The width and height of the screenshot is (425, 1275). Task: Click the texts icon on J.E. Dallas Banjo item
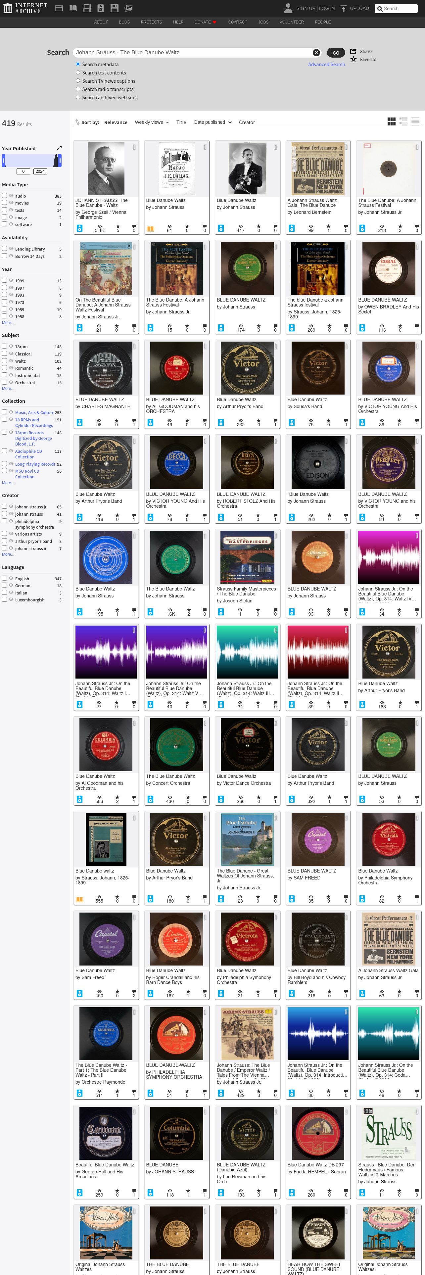click(150, 229)
